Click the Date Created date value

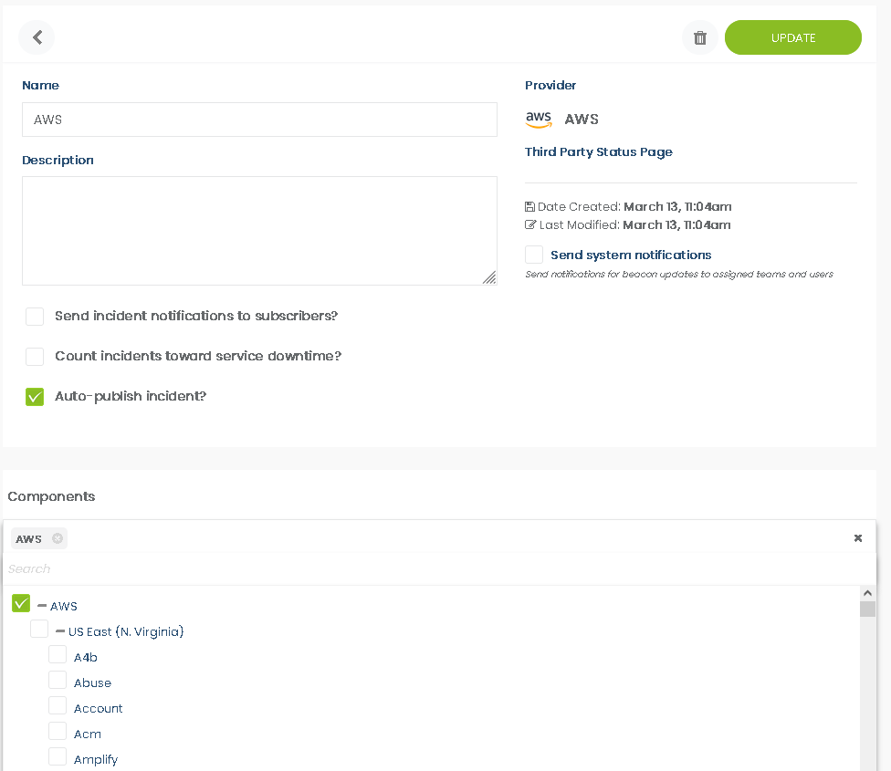[677, 206]
